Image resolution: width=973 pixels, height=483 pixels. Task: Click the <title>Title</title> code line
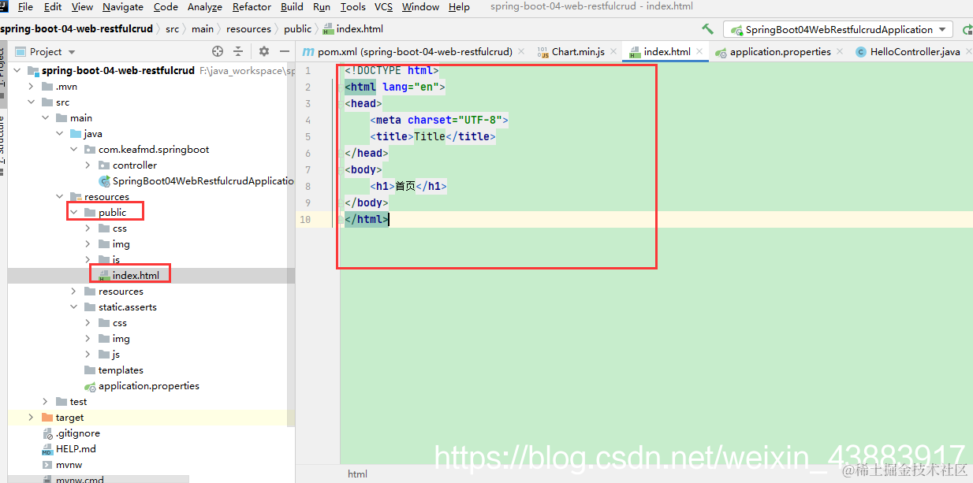(433, 136)
